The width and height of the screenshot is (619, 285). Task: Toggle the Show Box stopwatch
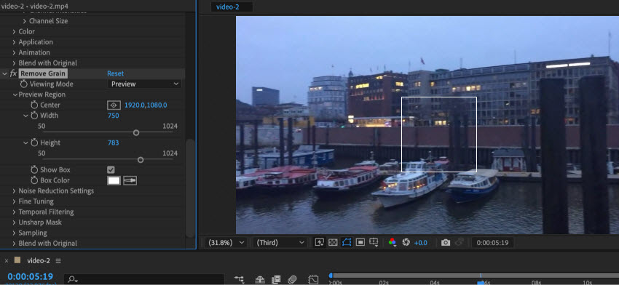[34, 170]
